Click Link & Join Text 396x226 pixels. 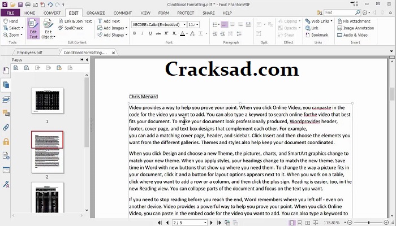75,21
